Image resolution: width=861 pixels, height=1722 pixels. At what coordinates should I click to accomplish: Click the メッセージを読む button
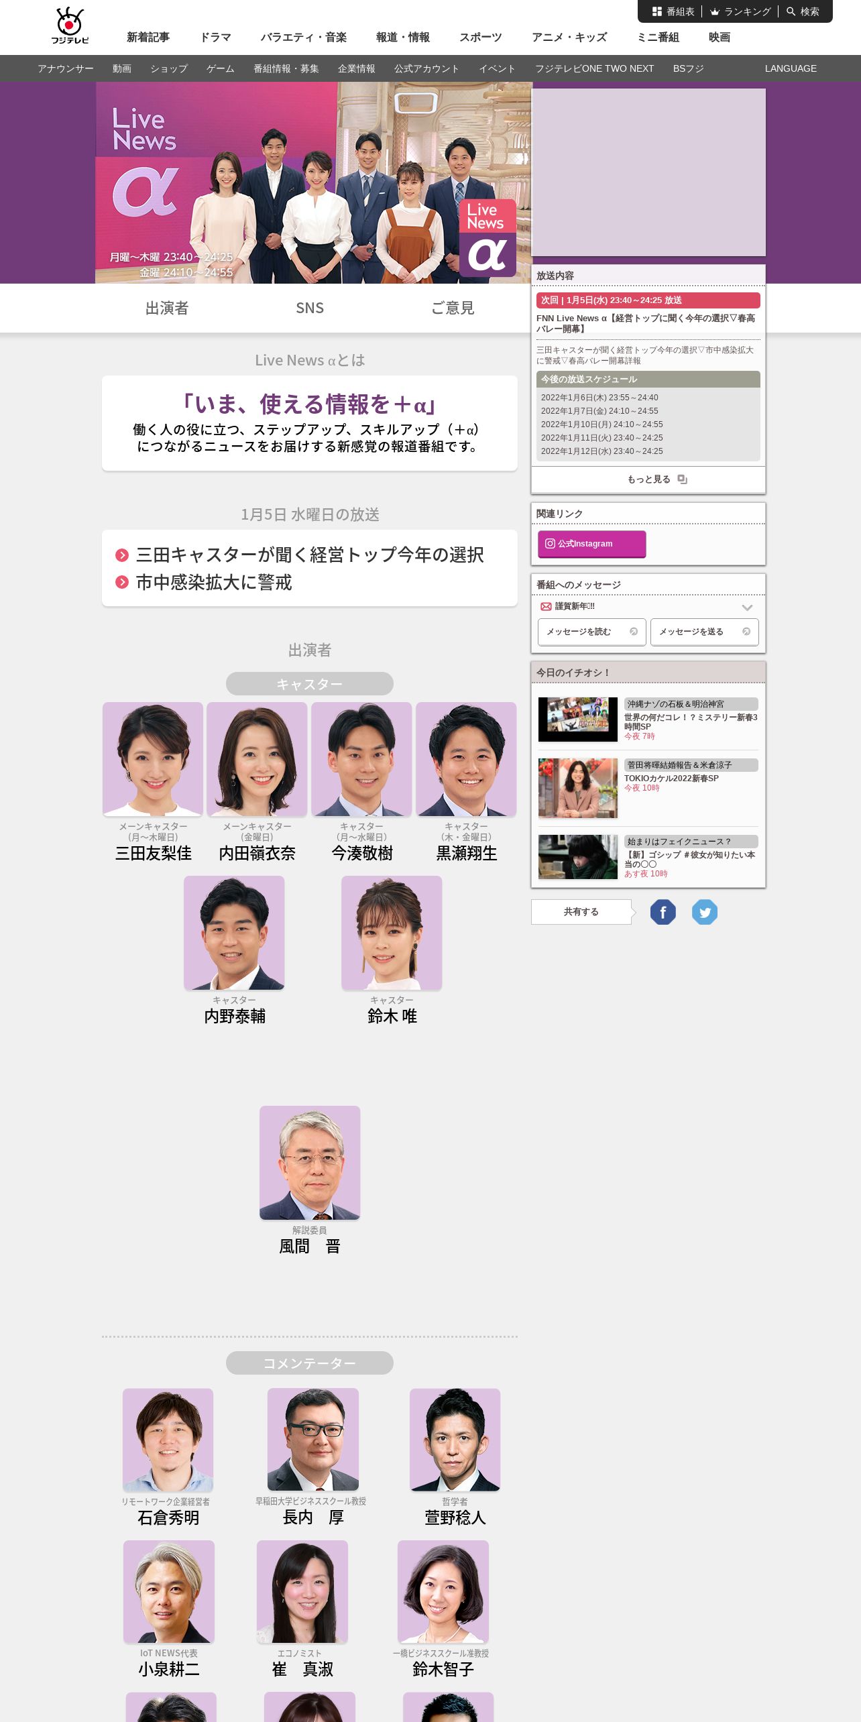tap(591, 632)
